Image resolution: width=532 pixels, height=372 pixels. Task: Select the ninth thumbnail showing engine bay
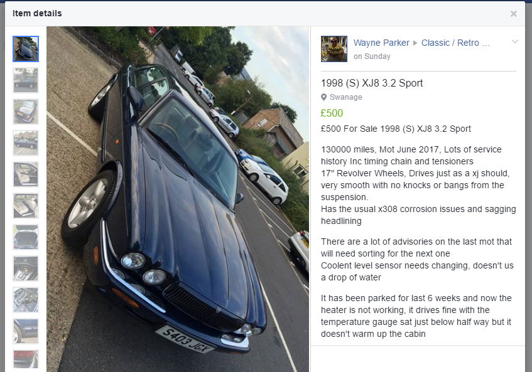26,299
